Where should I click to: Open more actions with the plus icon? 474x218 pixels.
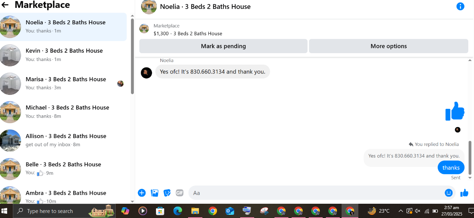point(142,193)
